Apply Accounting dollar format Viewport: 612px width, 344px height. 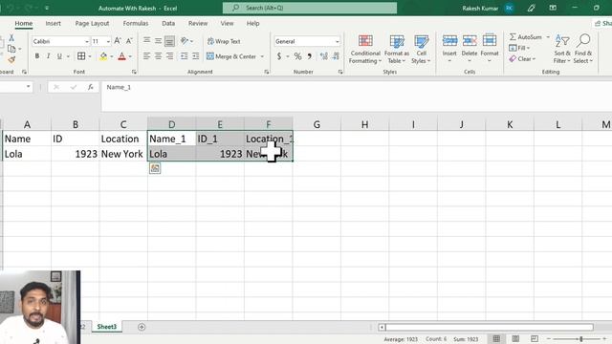pyautogui.click(x=279, y=56)
